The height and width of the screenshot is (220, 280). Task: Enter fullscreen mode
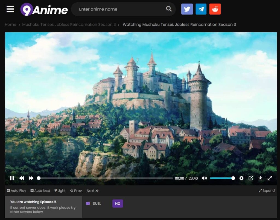270,178
